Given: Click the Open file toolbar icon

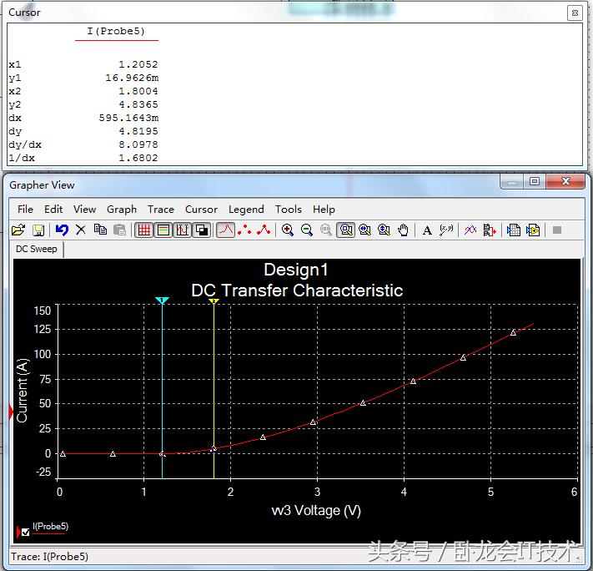Looking at the screenshot, I should (x=18, y=230).
